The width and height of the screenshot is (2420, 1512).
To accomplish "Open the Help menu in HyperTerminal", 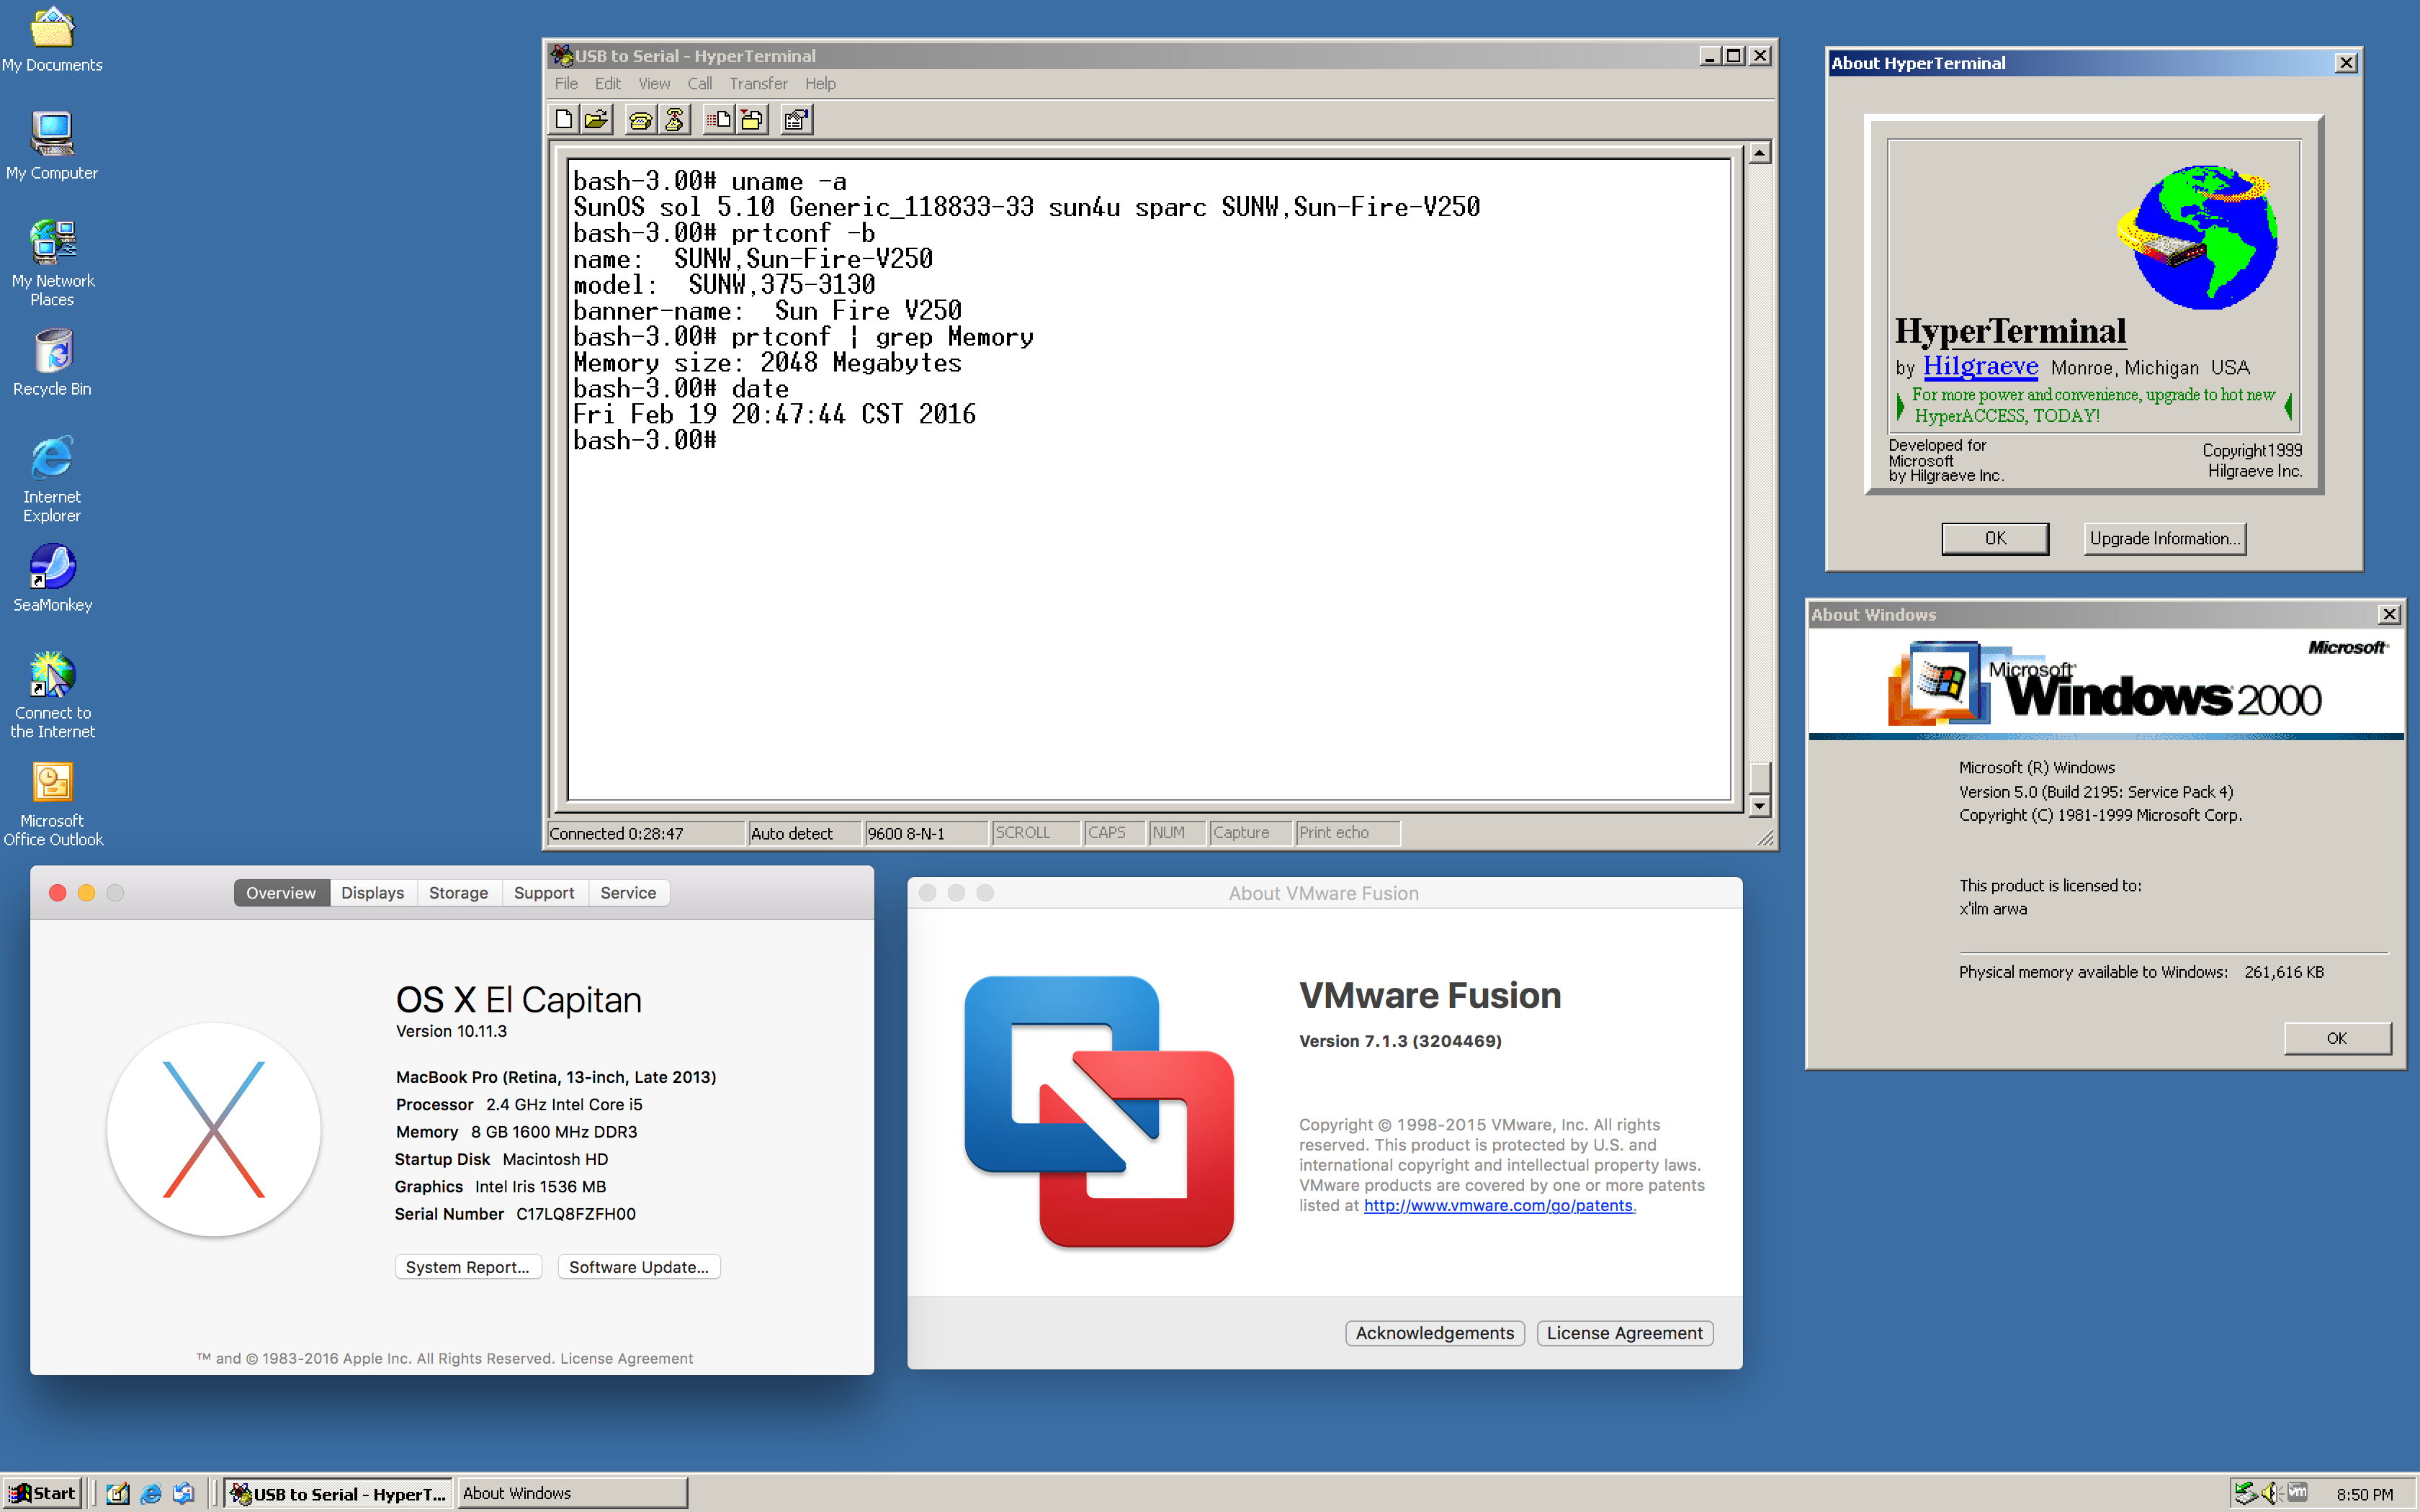I will 820,84.
